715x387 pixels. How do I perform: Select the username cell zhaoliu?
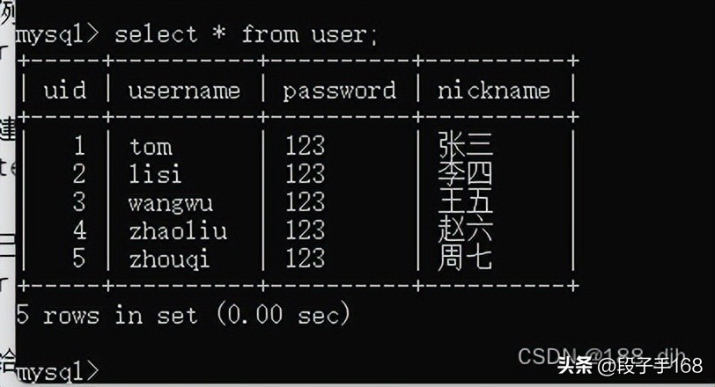pyautogui.click(x=178, y=230)
